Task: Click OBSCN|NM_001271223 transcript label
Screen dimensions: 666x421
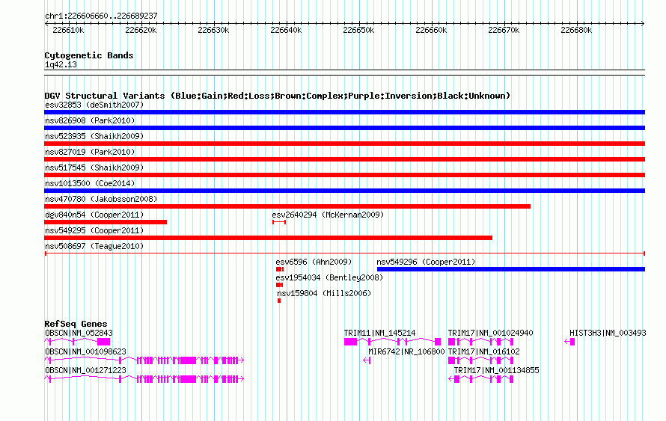Action: (85, 370)
